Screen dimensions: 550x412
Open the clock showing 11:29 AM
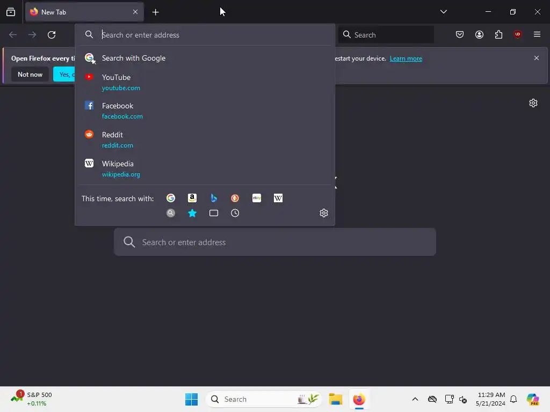(490, 399)
